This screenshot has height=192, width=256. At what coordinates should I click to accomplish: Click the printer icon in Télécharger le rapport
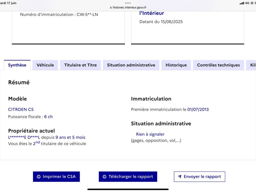pyautogui.click(x=105, y=177)
